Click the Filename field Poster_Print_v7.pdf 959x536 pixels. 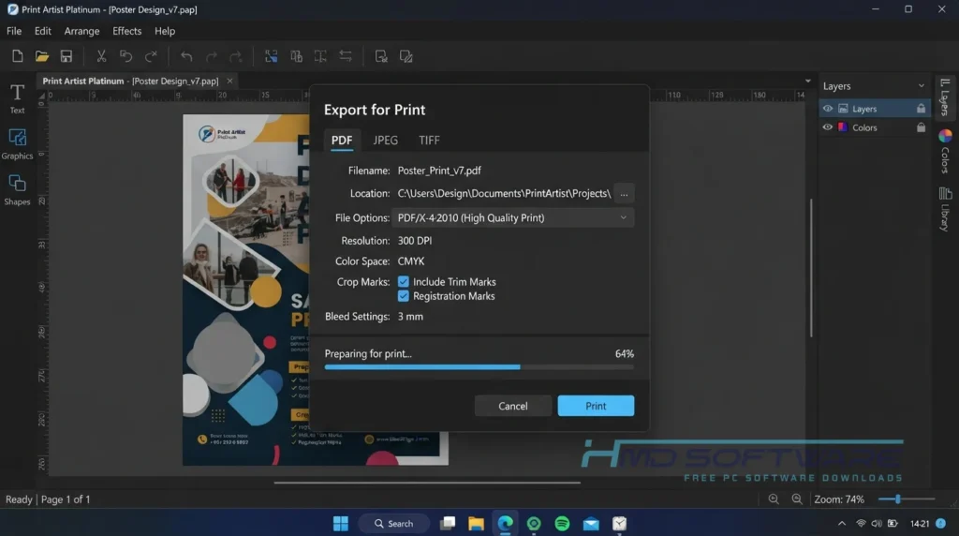[439, 171]
